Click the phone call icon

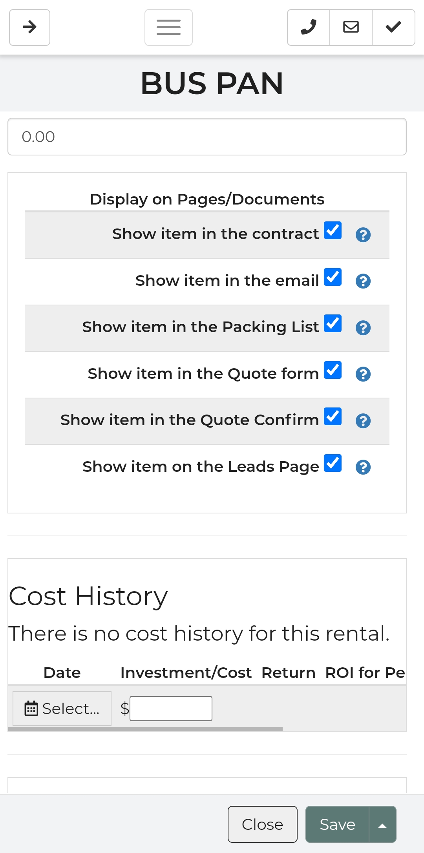point(309,27)
